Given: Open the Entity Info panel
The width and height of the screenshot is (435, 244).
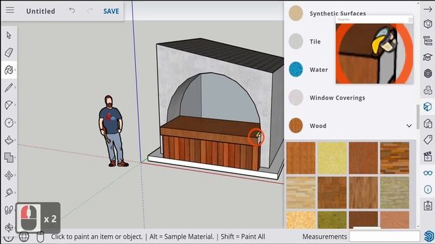Looking at the screenshot, I should tap(428, 24).
